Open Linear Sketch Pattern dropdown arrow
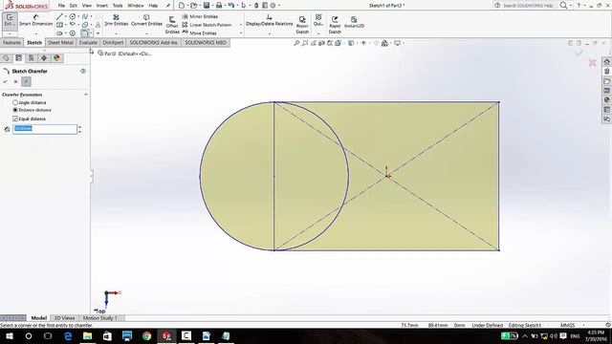The image size is (612, 344). [241, 25]
